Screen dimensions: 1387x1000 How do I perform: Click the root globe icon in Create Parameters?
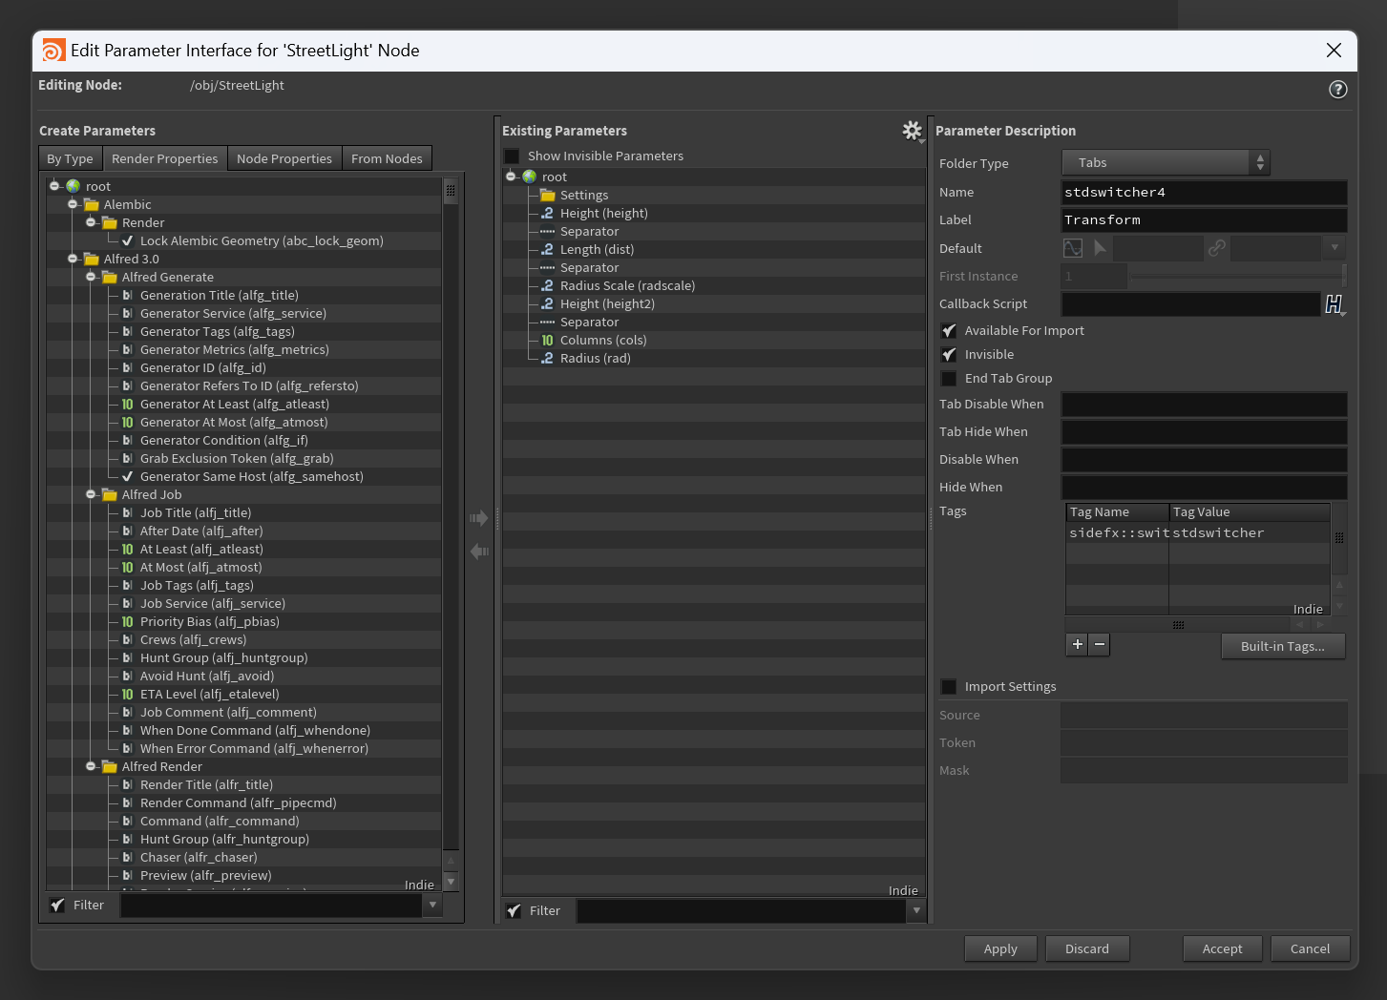[73, 186]
